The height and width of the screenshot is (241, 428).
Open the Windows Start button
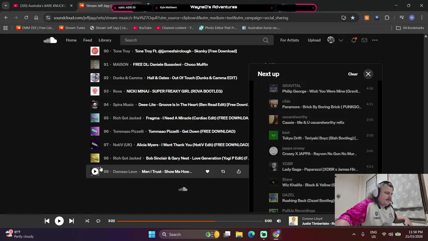152,234
